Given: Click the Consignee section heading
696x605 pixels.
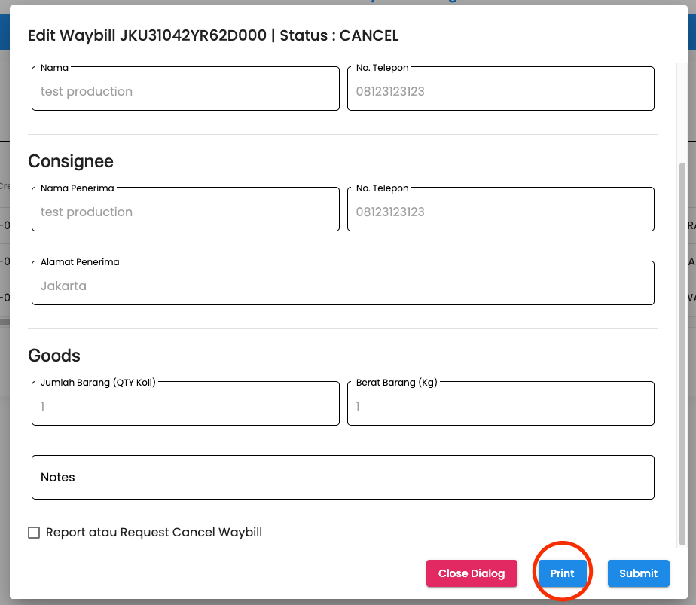Looking at the screenshot, I should pos(71,161).
